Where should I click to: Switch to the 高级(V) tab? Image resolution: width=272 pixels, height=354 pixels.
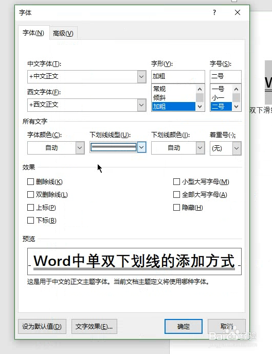click(x=63, y=33)
